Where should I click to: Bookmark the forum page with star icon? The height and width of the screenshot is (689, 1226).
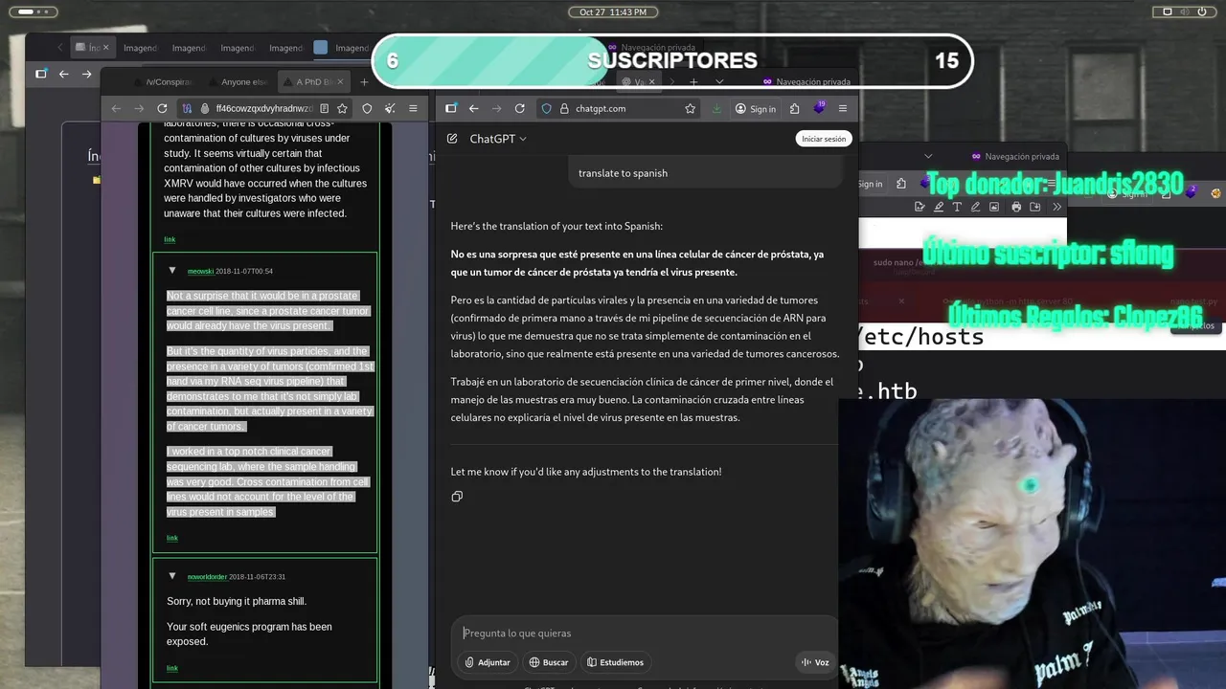342,108
